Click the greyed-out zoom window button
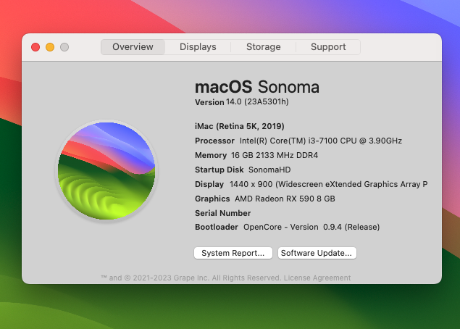Screen dimensions: 460x329 pyautogui.click(x=64, y=47)
